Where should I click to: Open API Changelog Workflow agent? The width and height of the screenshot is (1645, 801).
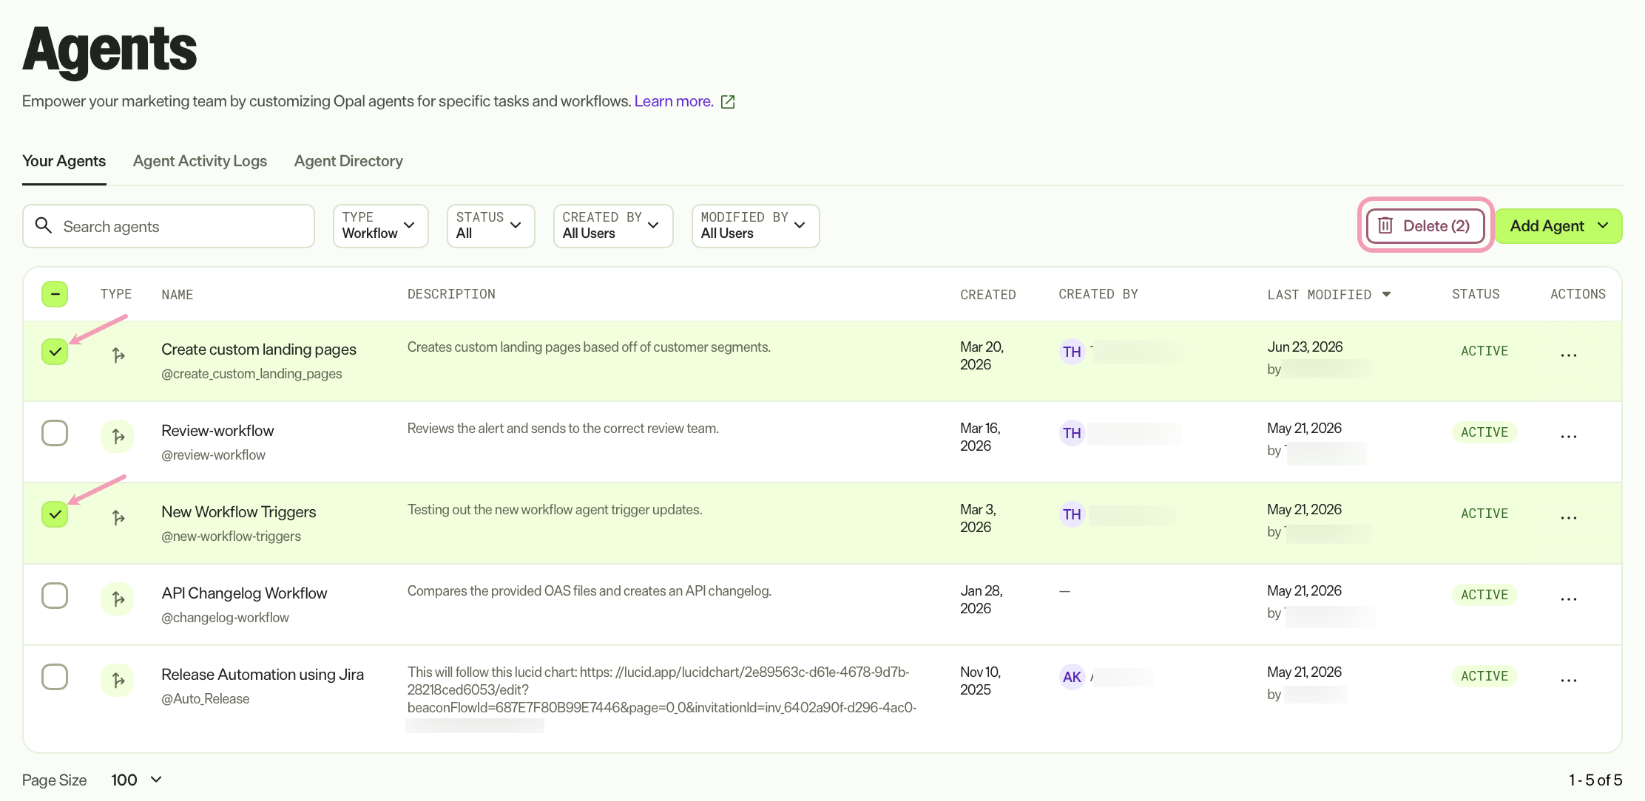244,593
